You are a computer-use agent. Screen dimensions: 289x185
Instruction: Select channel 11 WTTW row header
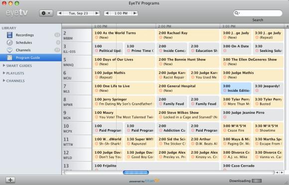[x=77, y=142]
